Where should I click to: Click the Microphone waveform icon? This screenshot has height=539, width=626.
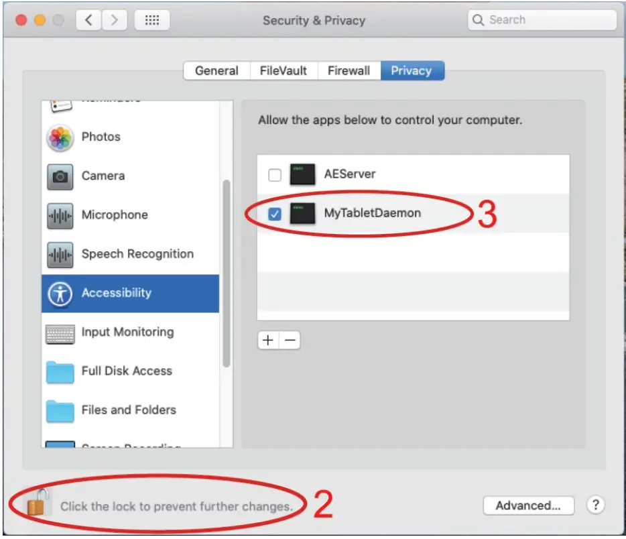60,216
